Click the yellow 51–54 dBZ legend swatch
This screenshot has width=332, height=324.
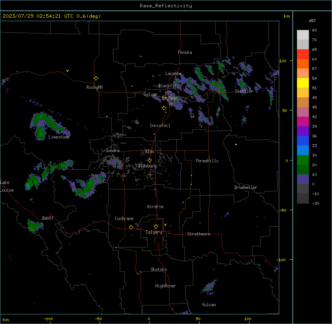(x=303, y=83)
